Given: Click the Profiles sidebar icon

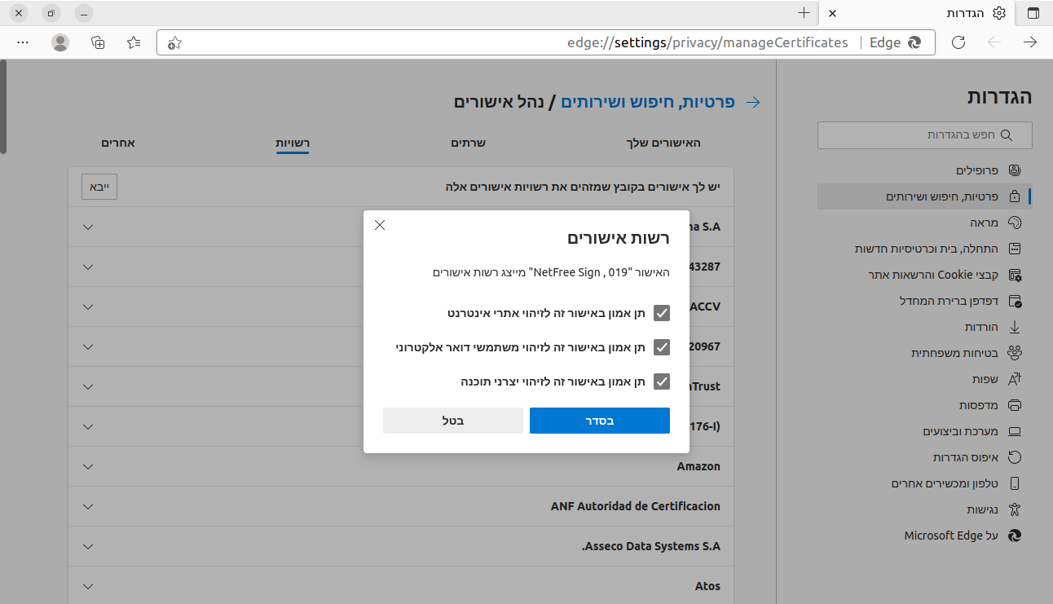Looking at the screenshot, I should pos(1015,170).
